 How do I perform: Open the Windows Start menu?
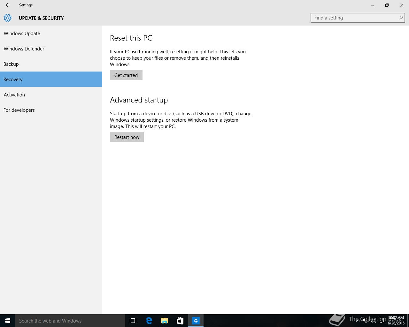point(8,321)
